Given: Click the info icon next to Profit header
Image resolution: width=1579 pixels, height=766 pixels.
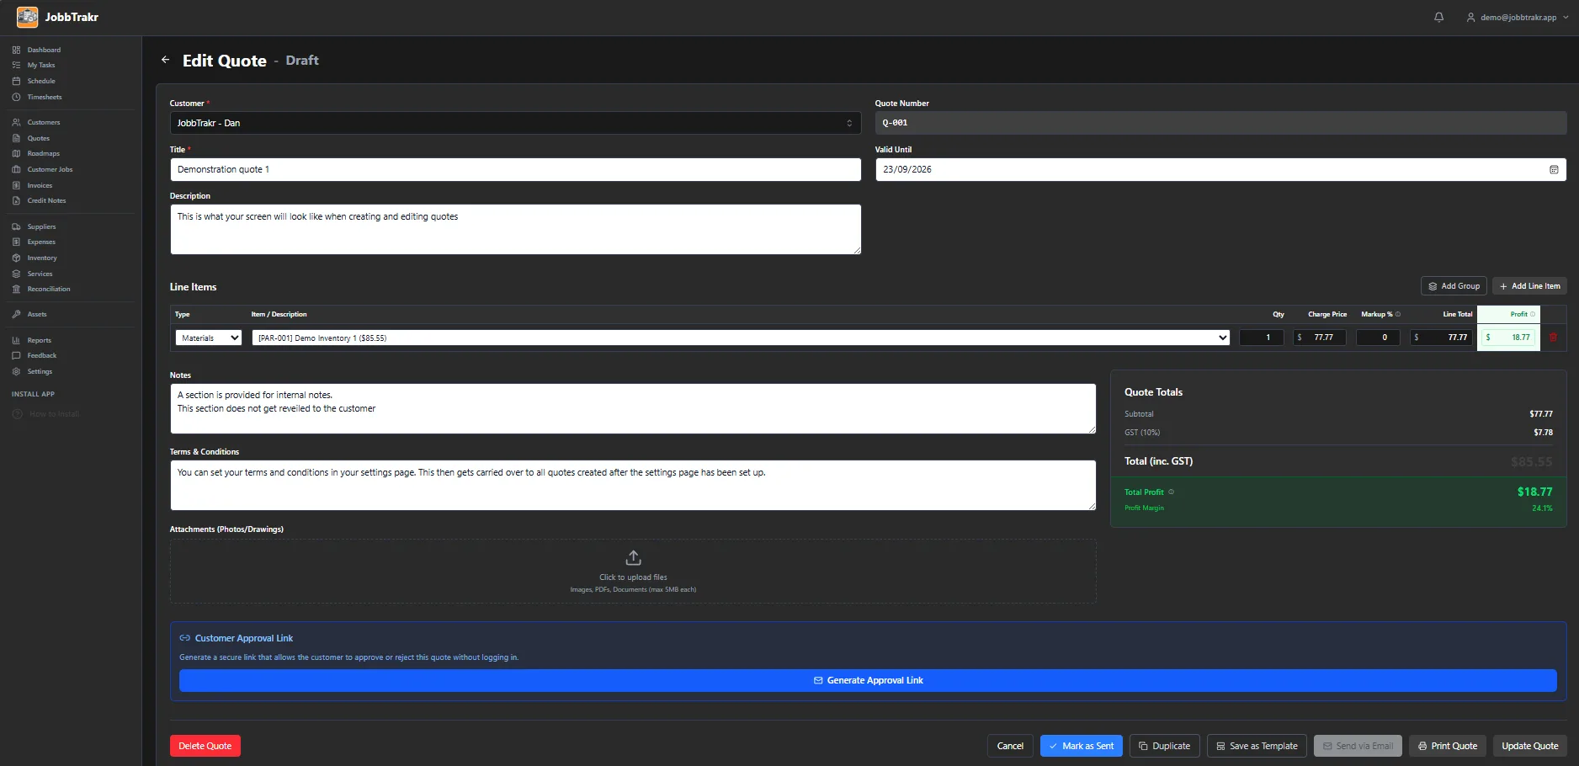Looking at the screenshot, I should (x=1532, y=314).
